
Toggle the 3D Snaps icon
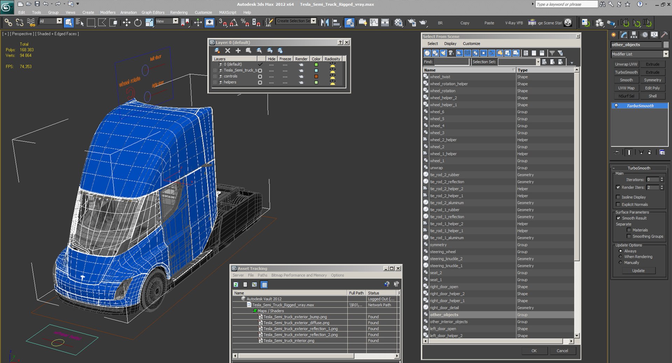coord(223,23)
